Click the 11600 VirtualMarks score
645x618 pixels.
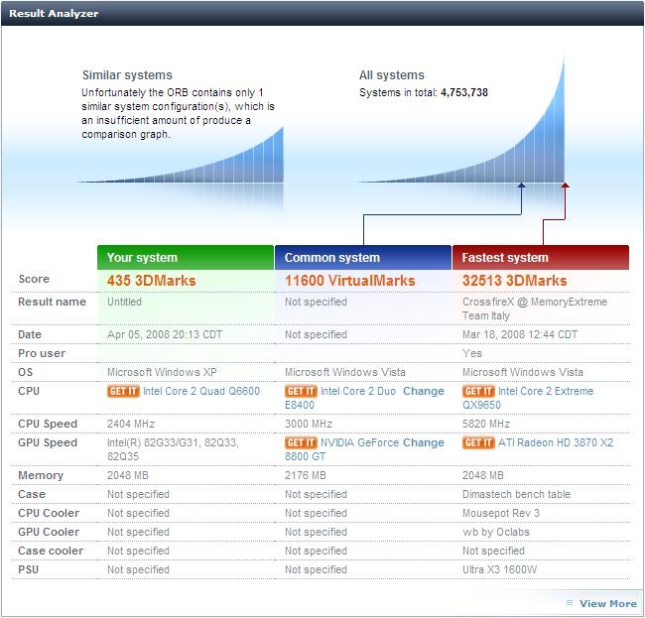tap(350, 281)
